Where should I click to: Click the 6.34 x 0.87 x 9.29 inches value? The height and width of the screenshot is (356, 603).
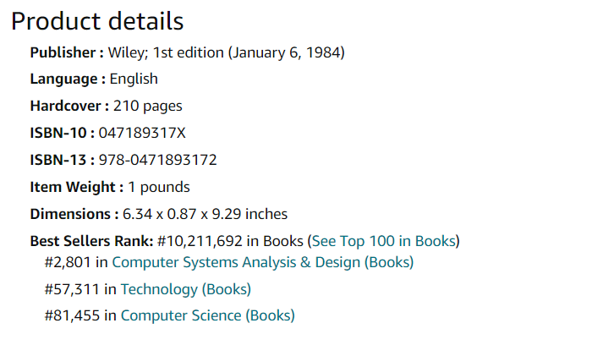tap(205, 214)
